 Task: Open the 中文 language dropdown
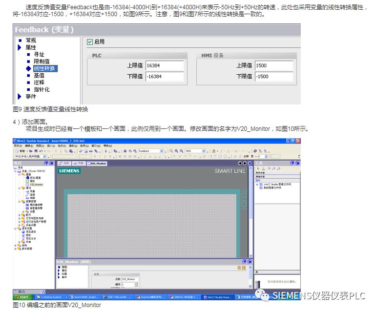tap(44, 156)
